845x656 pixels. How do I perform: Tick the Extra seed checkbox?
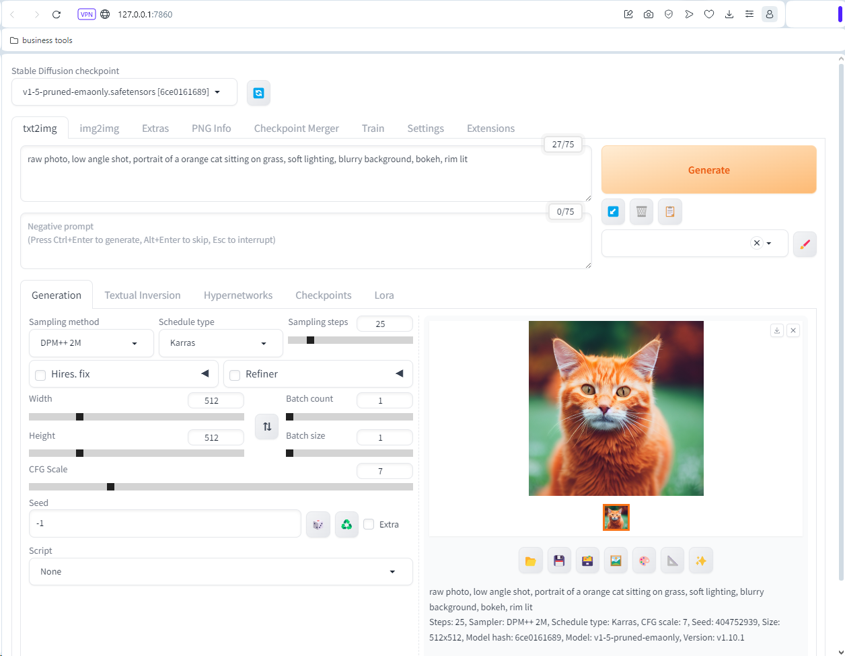click(369, 524)
